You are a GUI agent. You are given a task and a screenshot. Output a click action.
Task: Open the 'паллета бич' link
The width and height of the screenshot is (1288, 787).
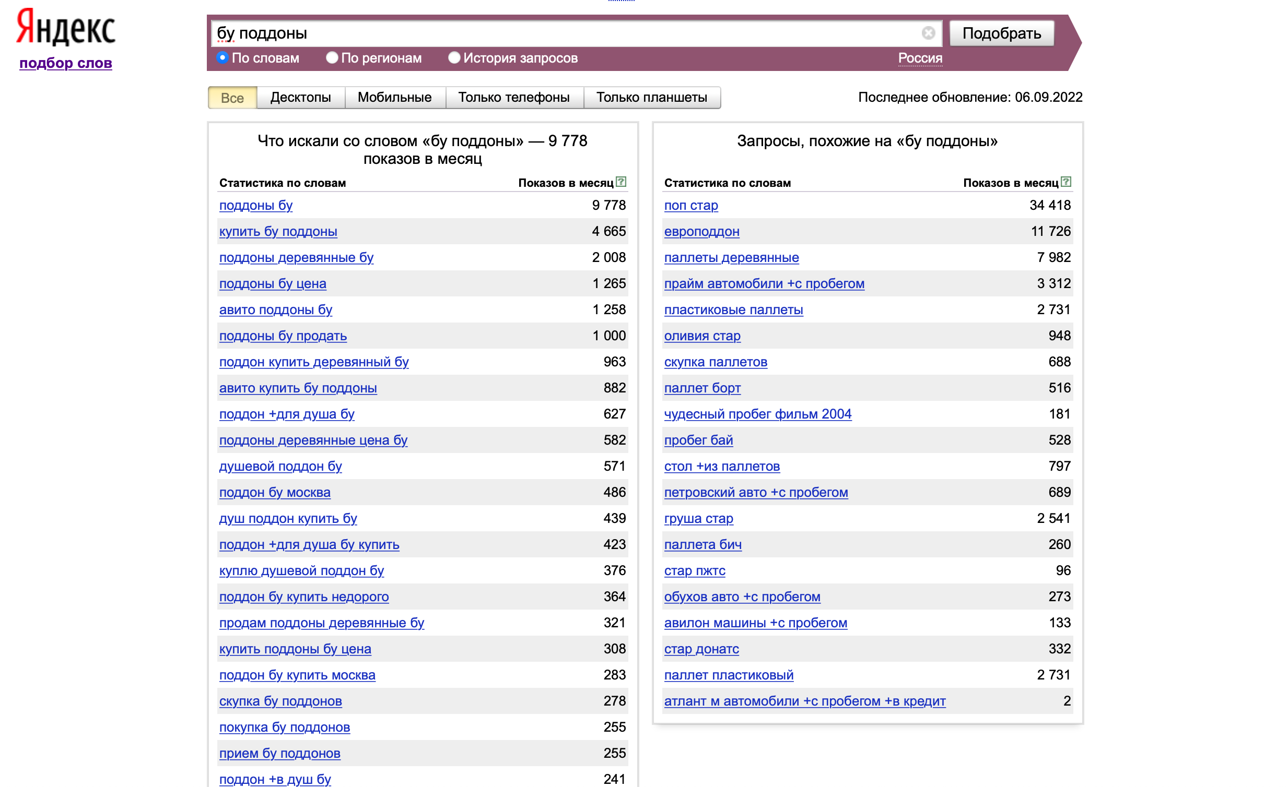702,545
